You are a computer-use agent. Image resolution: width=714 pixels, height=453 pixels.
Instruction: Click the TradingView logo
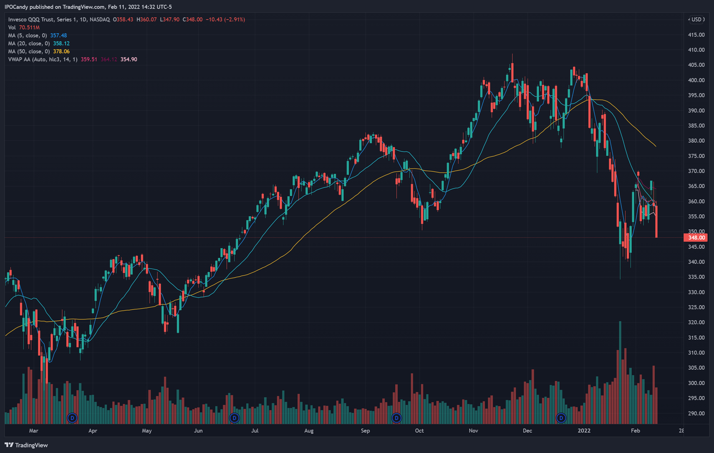pos(27,445)
